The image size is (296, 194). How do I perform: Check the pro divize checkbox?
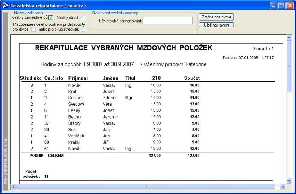tap(33, 29)
